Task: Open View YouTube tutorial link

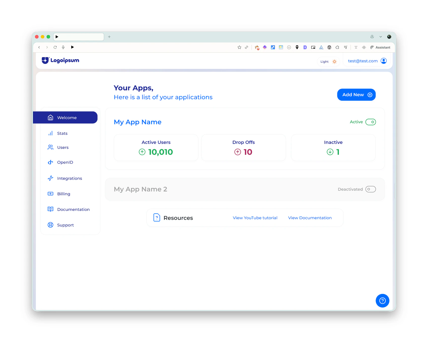Action: coord(255,218)
